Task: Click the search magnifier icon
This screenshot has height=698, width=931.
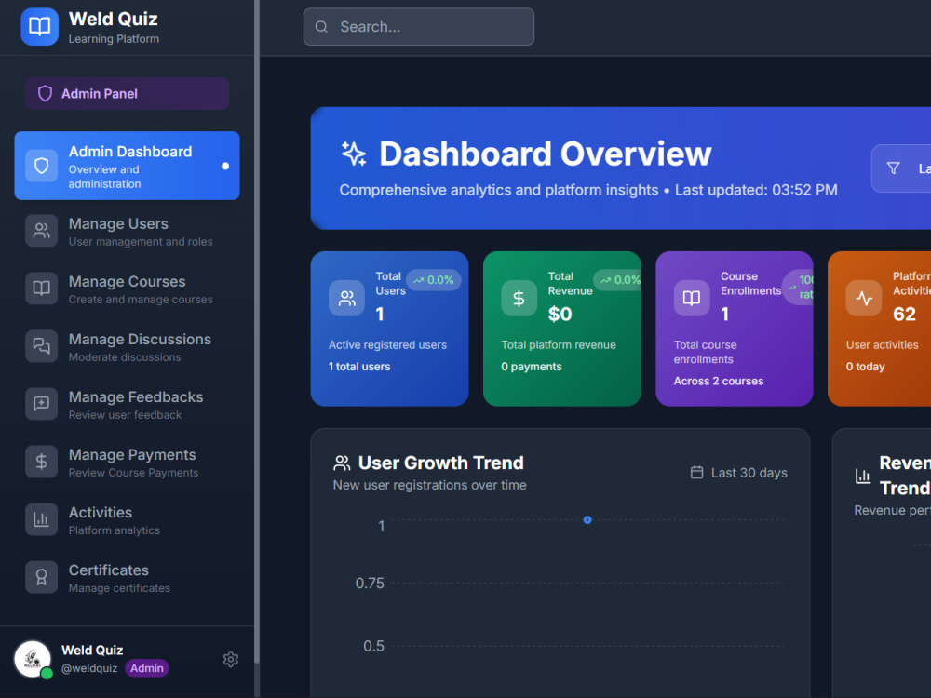Action: (321, 27)
